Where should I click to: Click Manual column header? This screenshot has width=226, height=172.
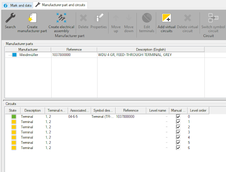coord(178,110)
